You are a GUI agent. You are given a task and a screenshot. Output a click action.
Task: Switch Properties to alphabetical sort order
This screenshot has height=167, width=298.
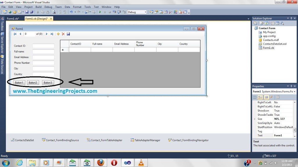click(260, 97)
